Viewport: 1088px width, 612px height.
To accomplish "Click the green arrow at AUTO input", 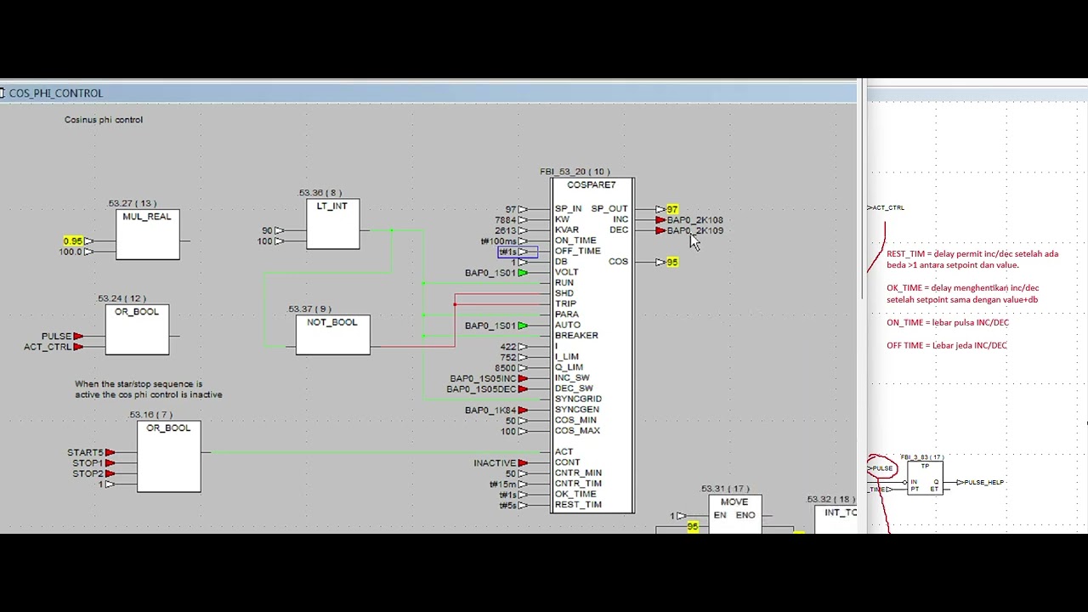I will (523, 326).
